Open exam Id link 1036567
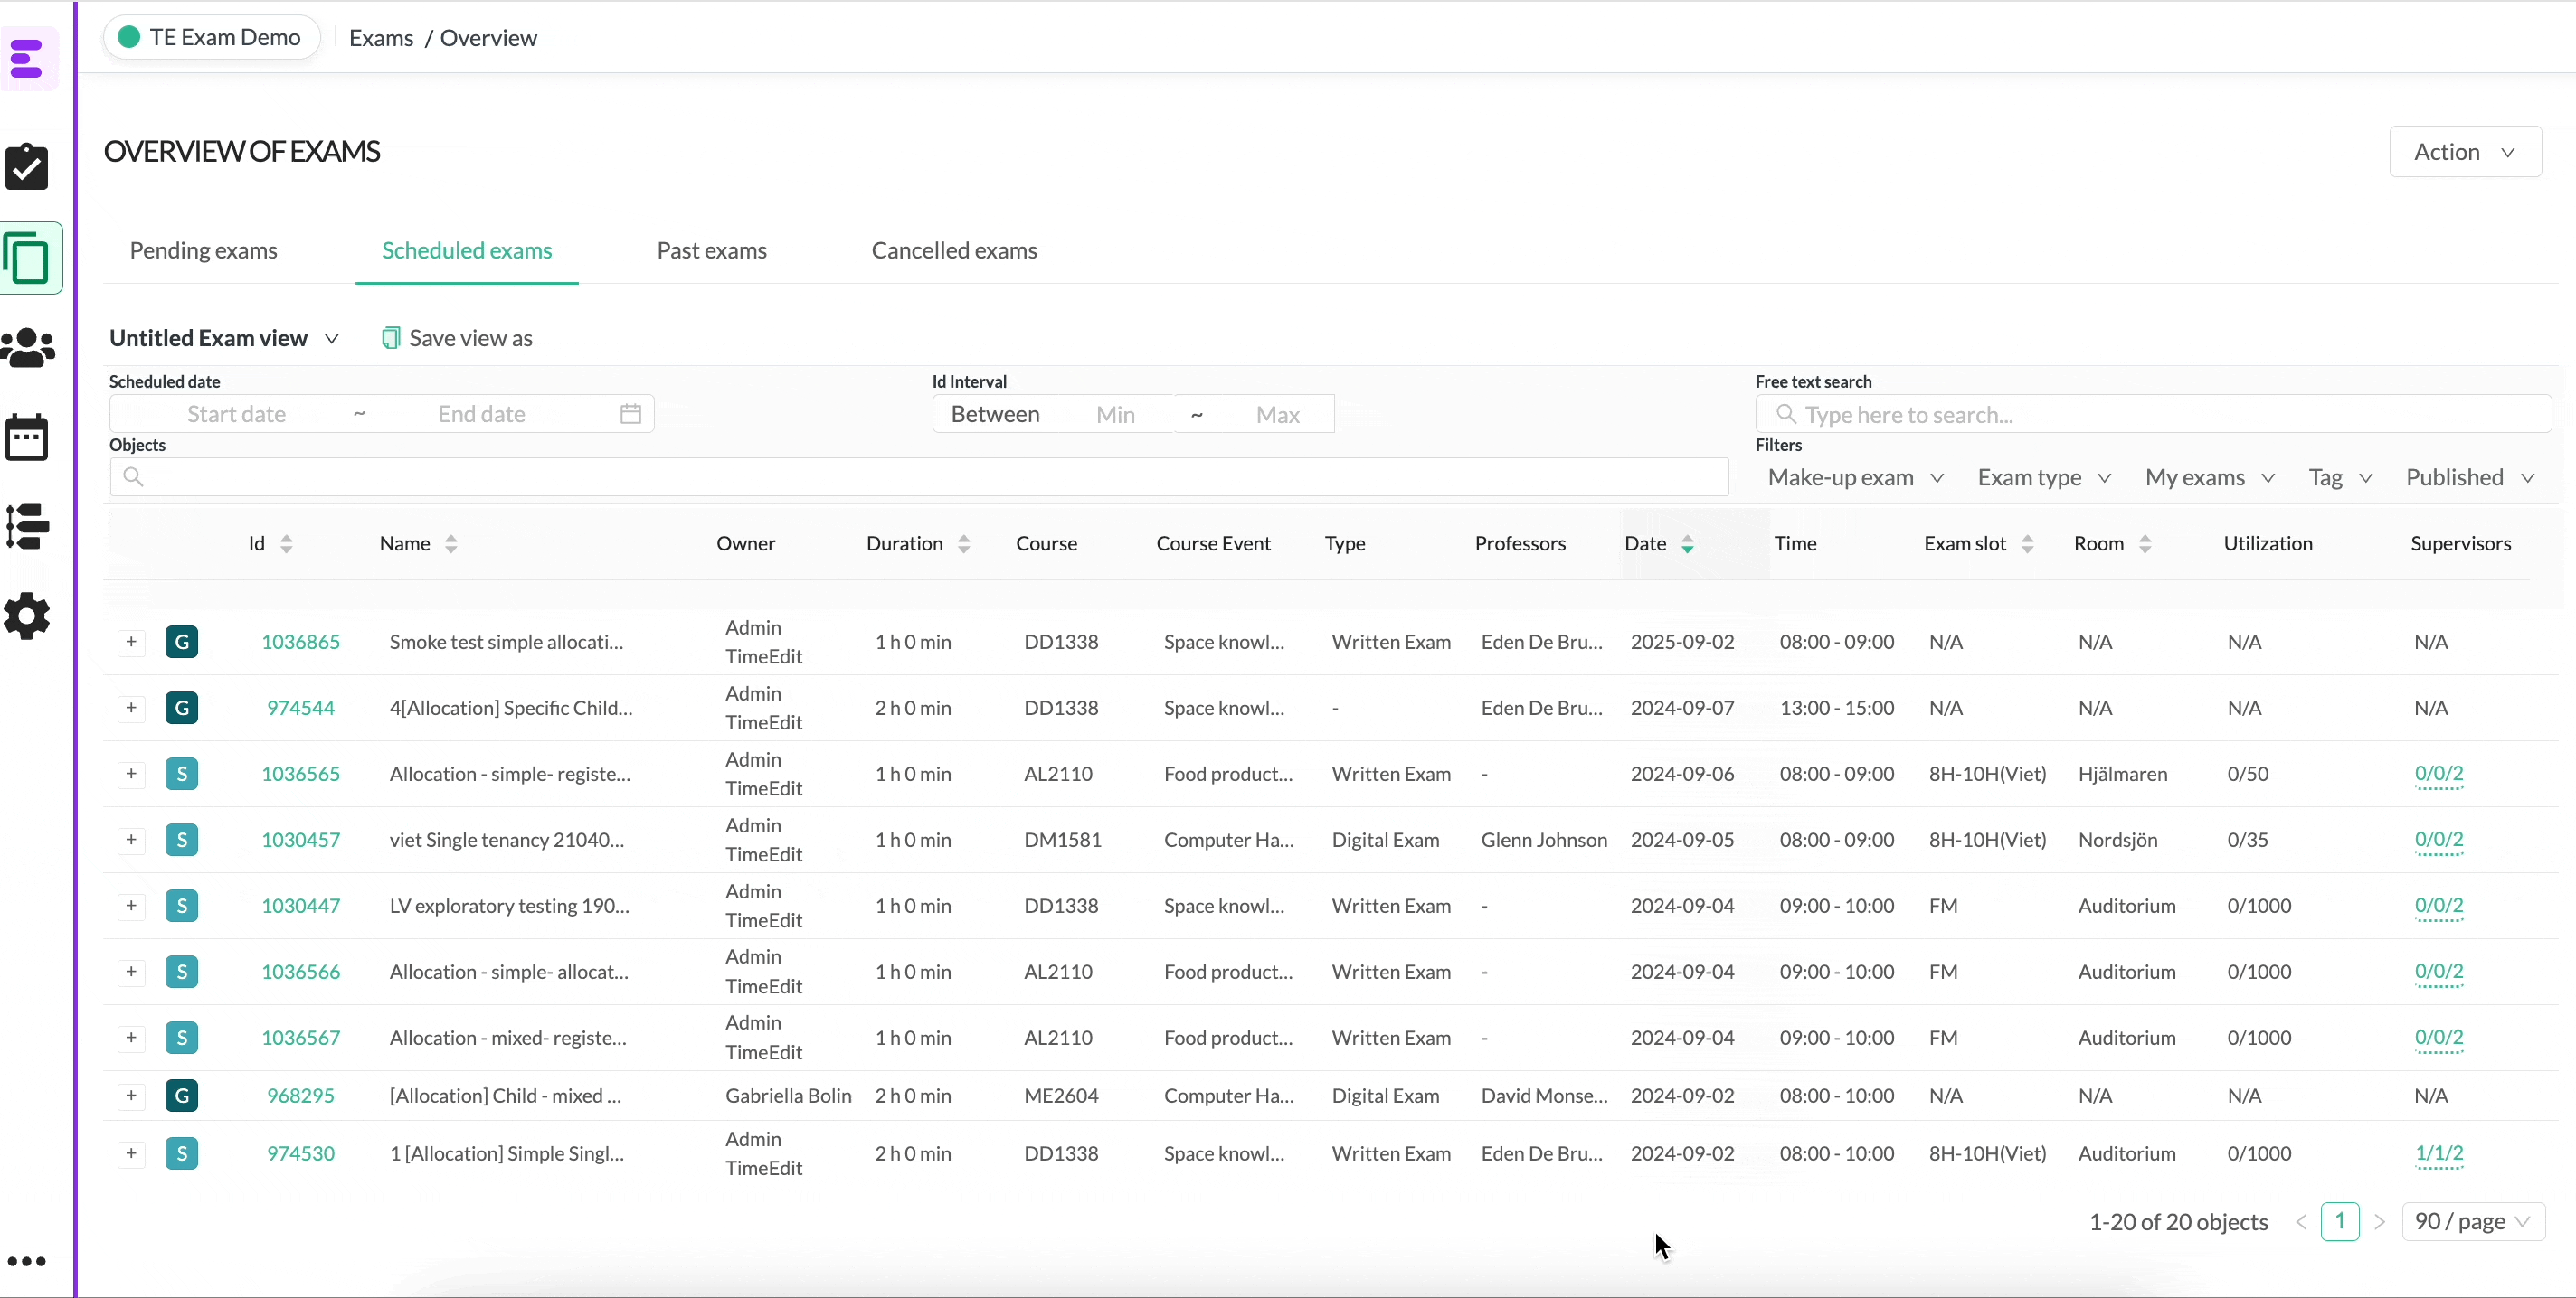Screen dimensions: 2576x1298 (301, 1037)
